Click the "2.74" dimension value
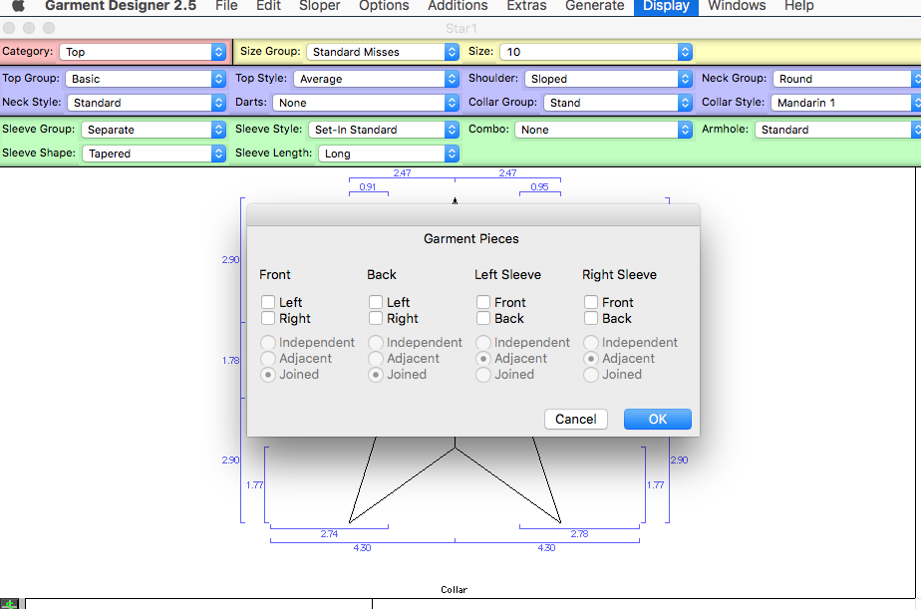 coord(329,534)
